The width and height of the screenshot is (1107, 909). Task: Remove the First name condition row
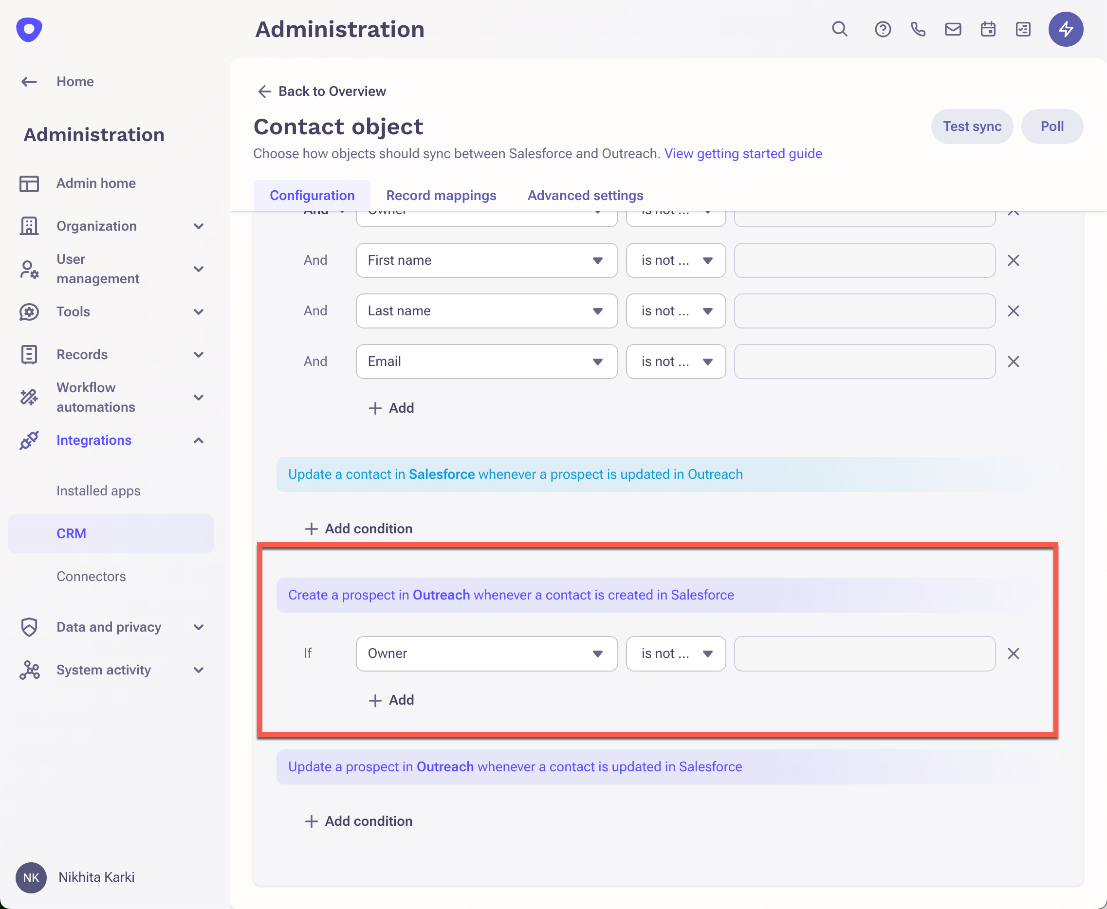(x=1013, y=260)
